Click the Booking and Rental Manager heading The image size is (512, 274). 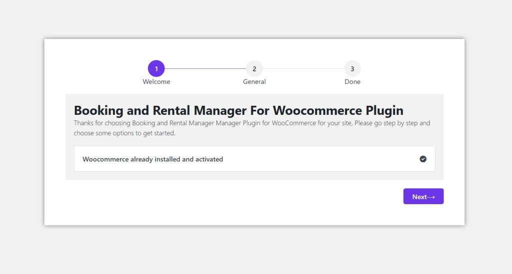pyautogui.click(x=238, y=110)
